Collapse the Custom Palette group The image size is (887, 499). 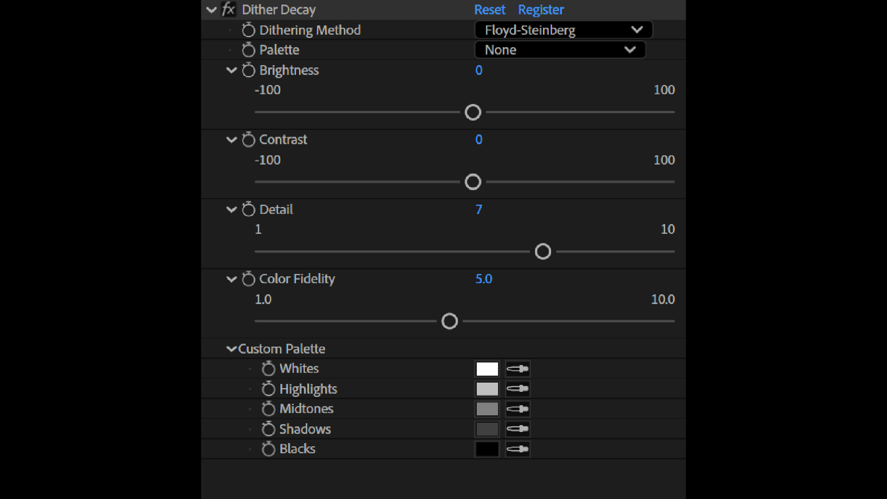(x=231, y=349)
